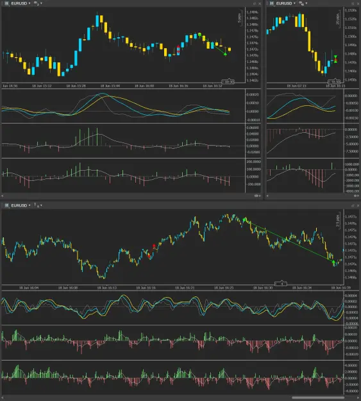
Task: Click right scroll arrow under m2 chart
Action: pyautogui.click(x=260, y=196)
